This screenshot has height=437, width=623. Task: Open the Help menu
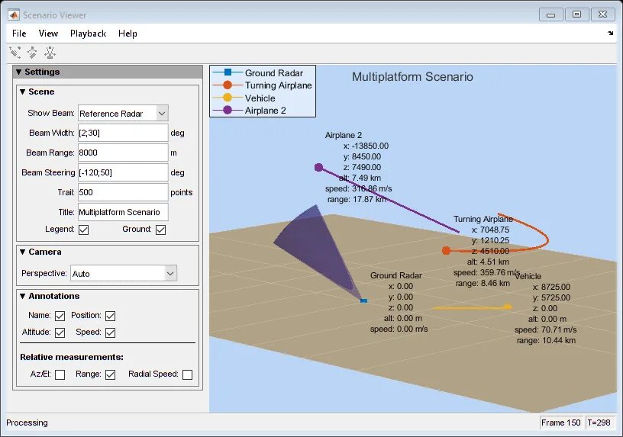coord(128,34)
